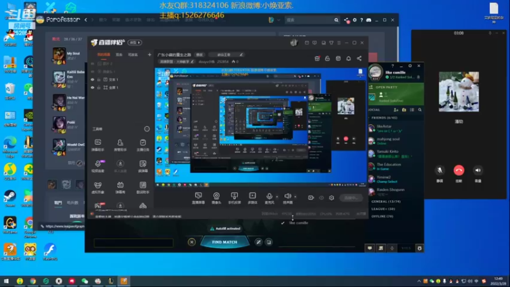Hang up the call with the red button
The image size is (510, 287).
458,170
